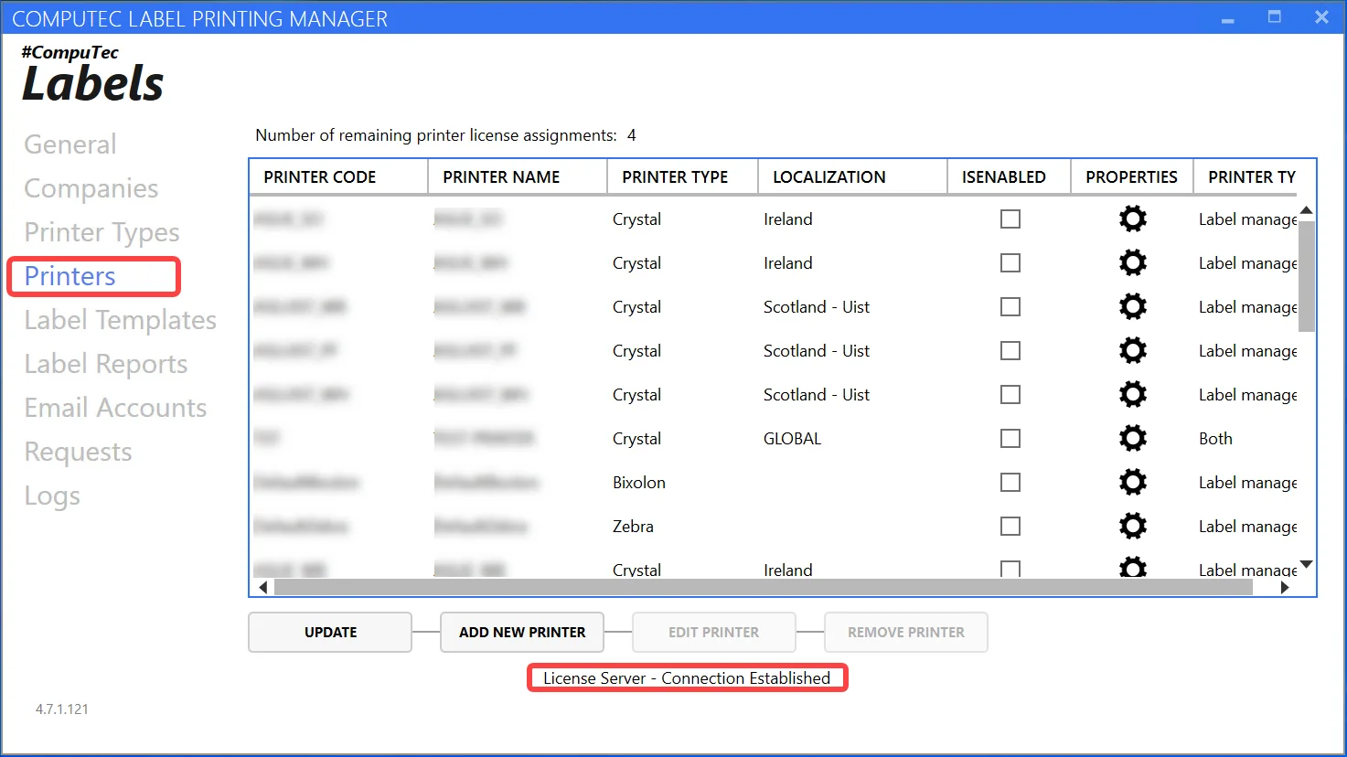
Task: Enable the Bixolon printer checkbox
Action: pos(1010,483)
